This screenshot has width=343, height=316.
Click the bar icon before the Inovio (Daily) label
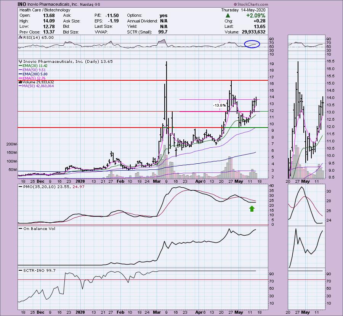[x=21, y=61]
